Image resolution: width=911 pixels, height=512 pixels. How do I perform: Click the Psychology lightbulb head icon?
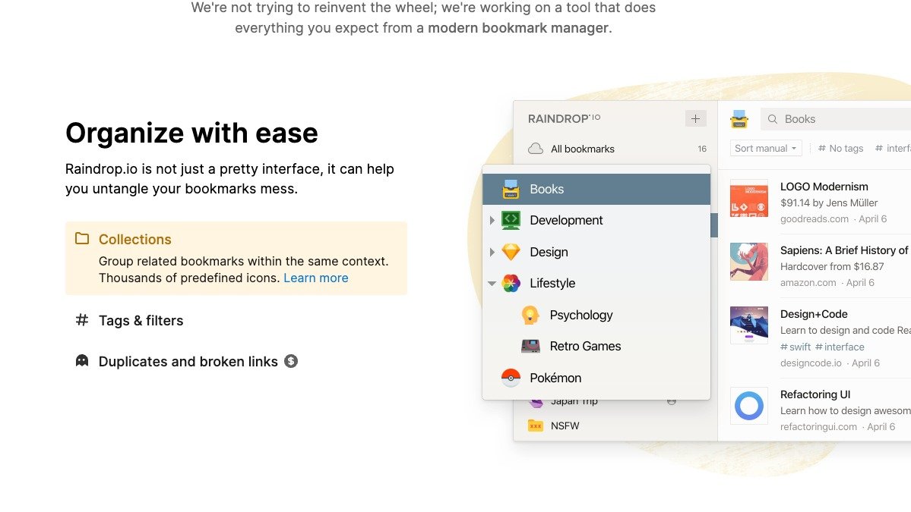pyautogui.click(x=530, y=315)
